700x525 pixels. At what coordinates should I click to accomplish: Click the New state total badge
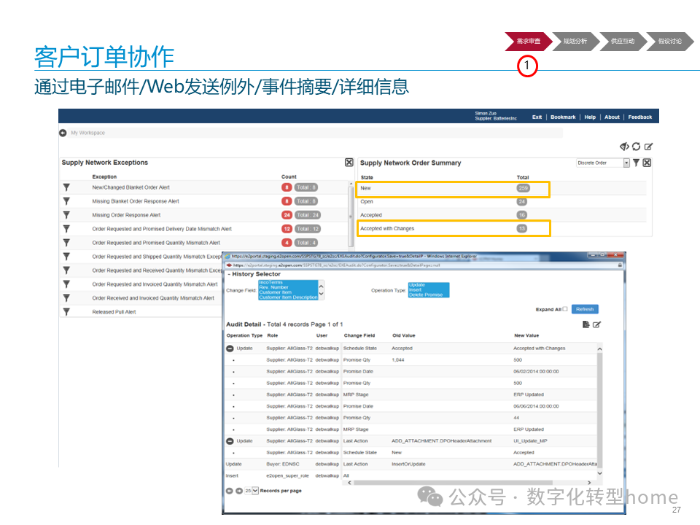click(523, 188)
